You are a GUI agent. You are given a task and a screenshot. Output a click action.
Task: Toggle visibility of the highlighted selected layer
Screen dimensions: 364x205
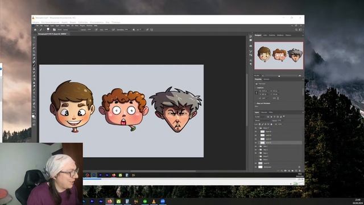[255, 143]
